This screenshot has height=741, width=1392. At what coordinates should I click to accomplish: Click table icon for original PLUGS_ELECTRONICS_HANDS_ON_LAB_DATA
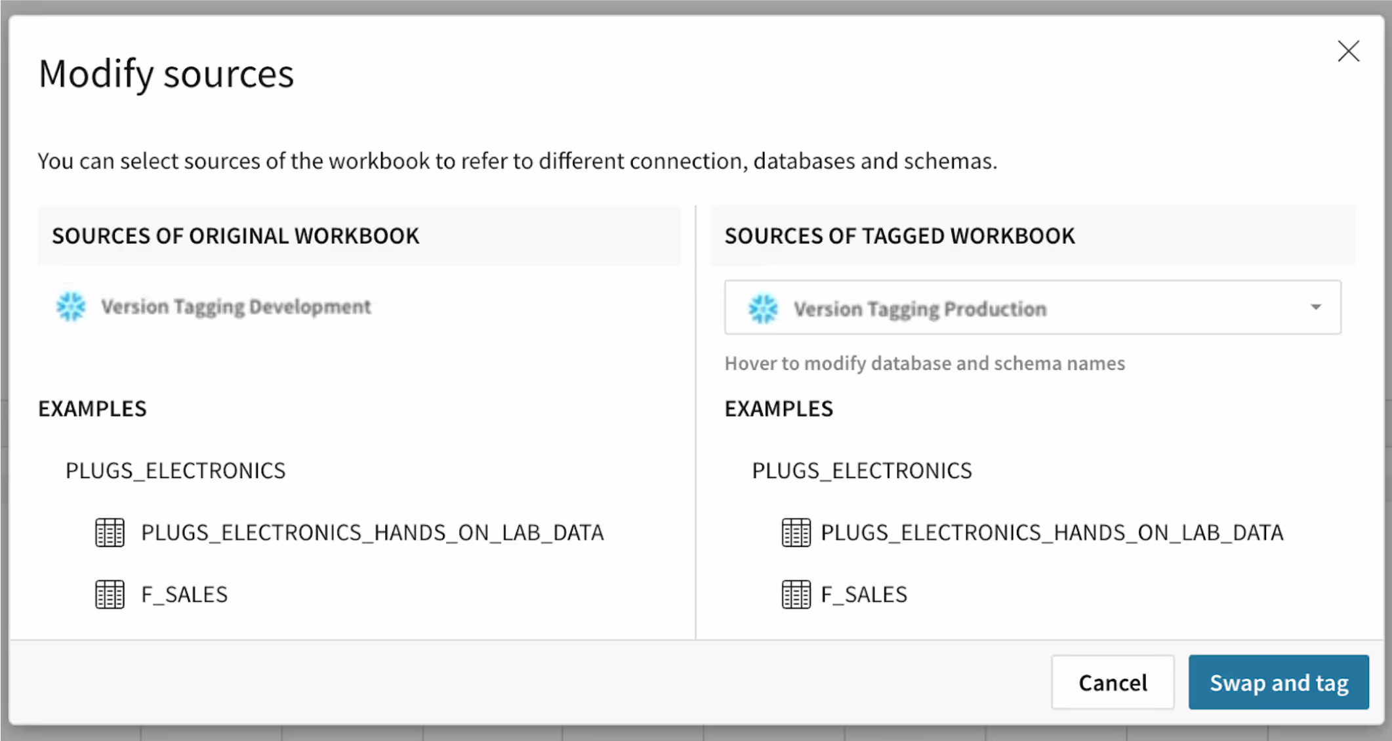(x=110, y=532)
